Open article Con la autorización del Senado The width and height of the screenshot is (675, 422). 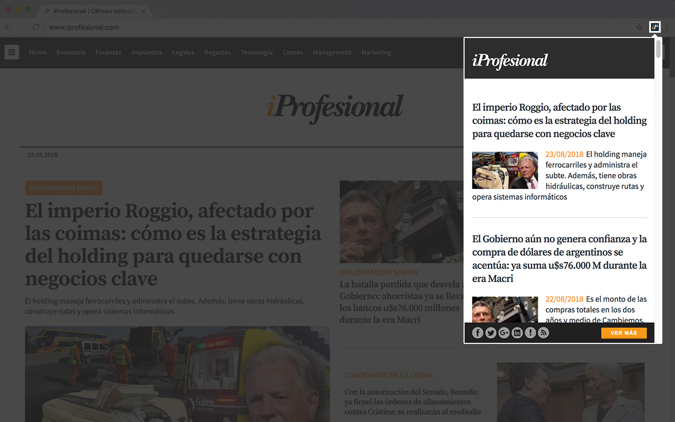(412, 402)
